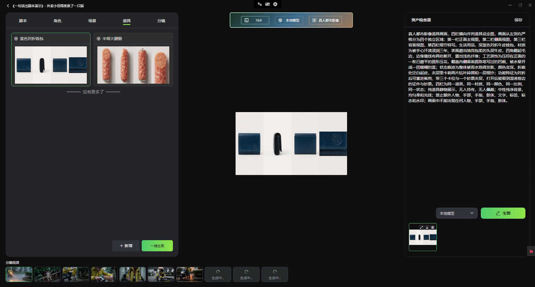
Task: Open the 真人都市影像 style selector
Action: [x=325, y=20]
